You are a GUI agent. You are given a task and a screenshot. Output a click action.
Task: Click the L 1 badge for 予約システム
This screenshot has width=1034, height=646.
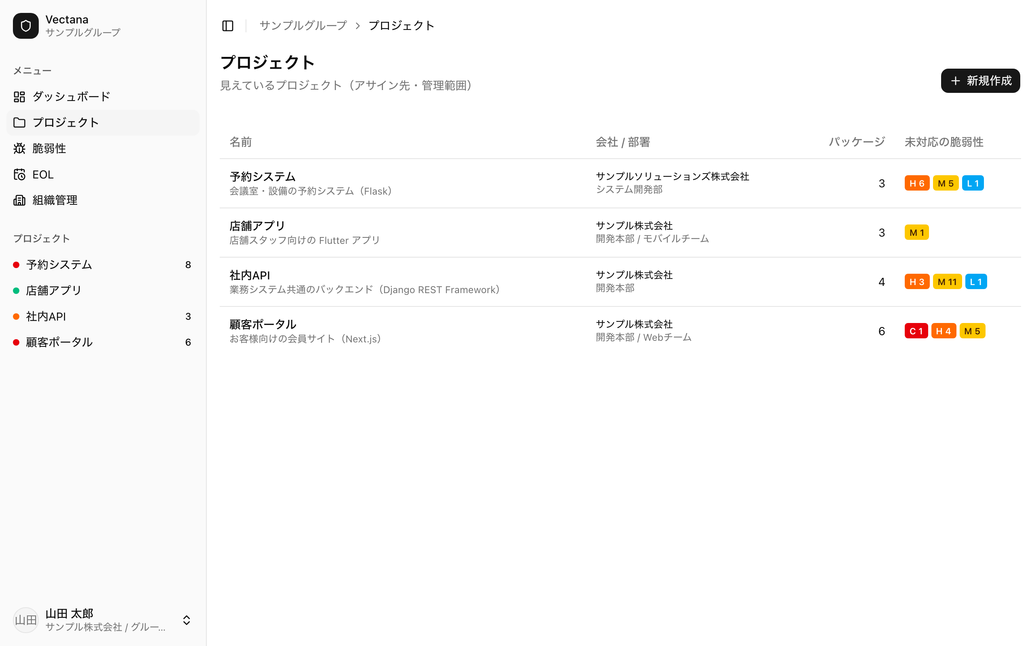pyautogui.click(x=973, y=183)
